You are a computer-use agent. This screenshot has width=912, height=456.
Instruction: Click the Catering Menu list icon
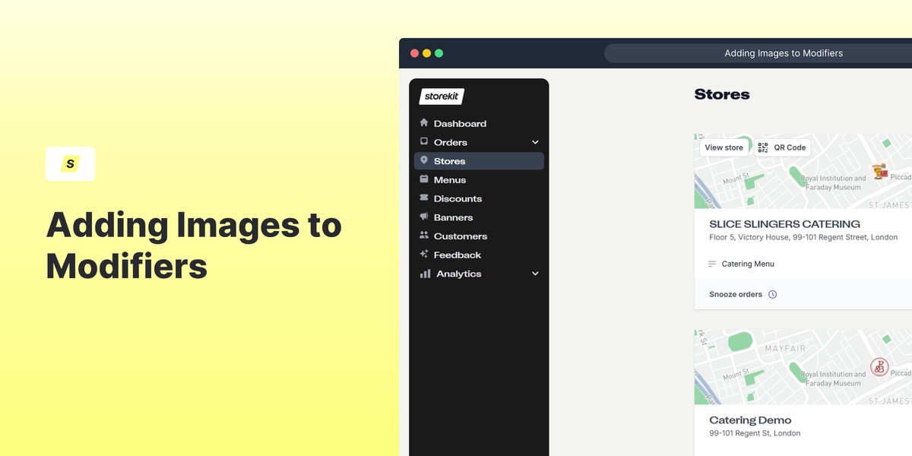point(714,264)
